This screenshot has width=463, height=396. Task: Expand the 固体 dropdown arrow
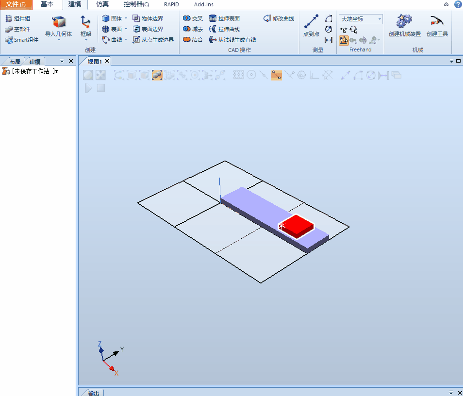click(x=125, y=18)
